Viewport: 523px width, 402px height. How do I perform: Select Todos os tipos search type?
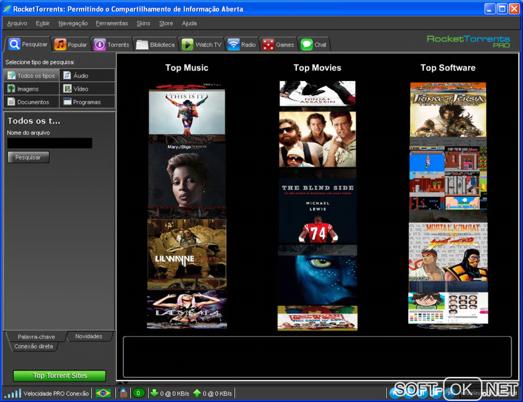(x=31, y=76)
